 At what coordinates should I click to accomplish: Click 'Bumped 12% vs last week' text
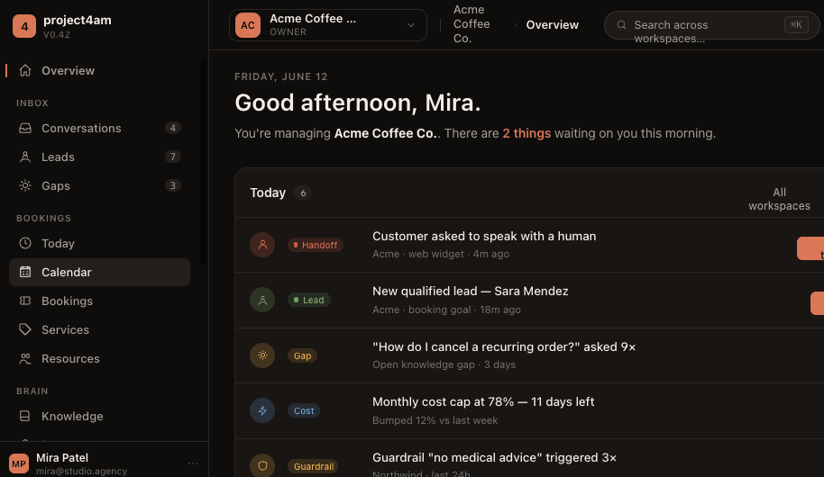click(x=435, y=420)
